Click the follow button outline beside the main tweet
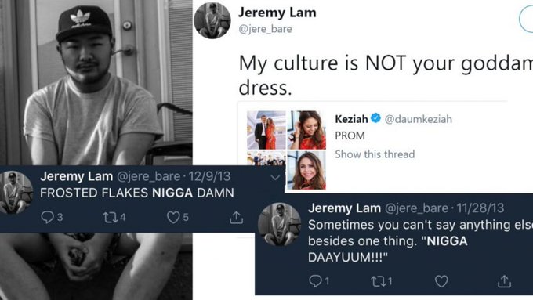Viewport: 533px width, 300px height. pos(526,20)
